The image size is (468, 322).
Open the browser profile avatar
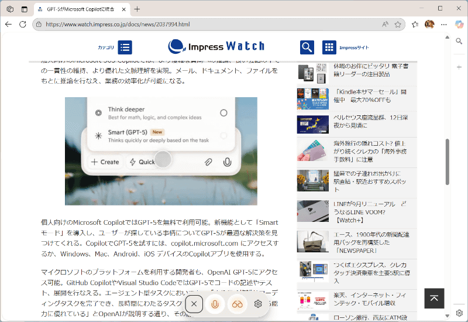(x=429, y=24)
